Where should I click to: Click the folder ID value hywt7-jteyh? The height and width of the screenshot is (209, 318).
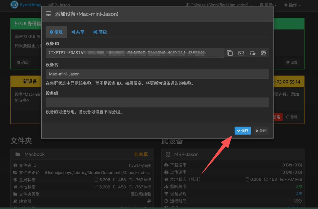[x=140, y=165]
